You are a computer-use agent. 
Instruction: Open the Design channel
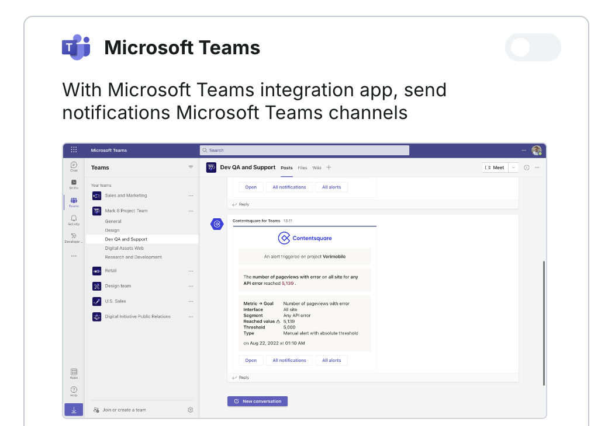pos(112,231)
